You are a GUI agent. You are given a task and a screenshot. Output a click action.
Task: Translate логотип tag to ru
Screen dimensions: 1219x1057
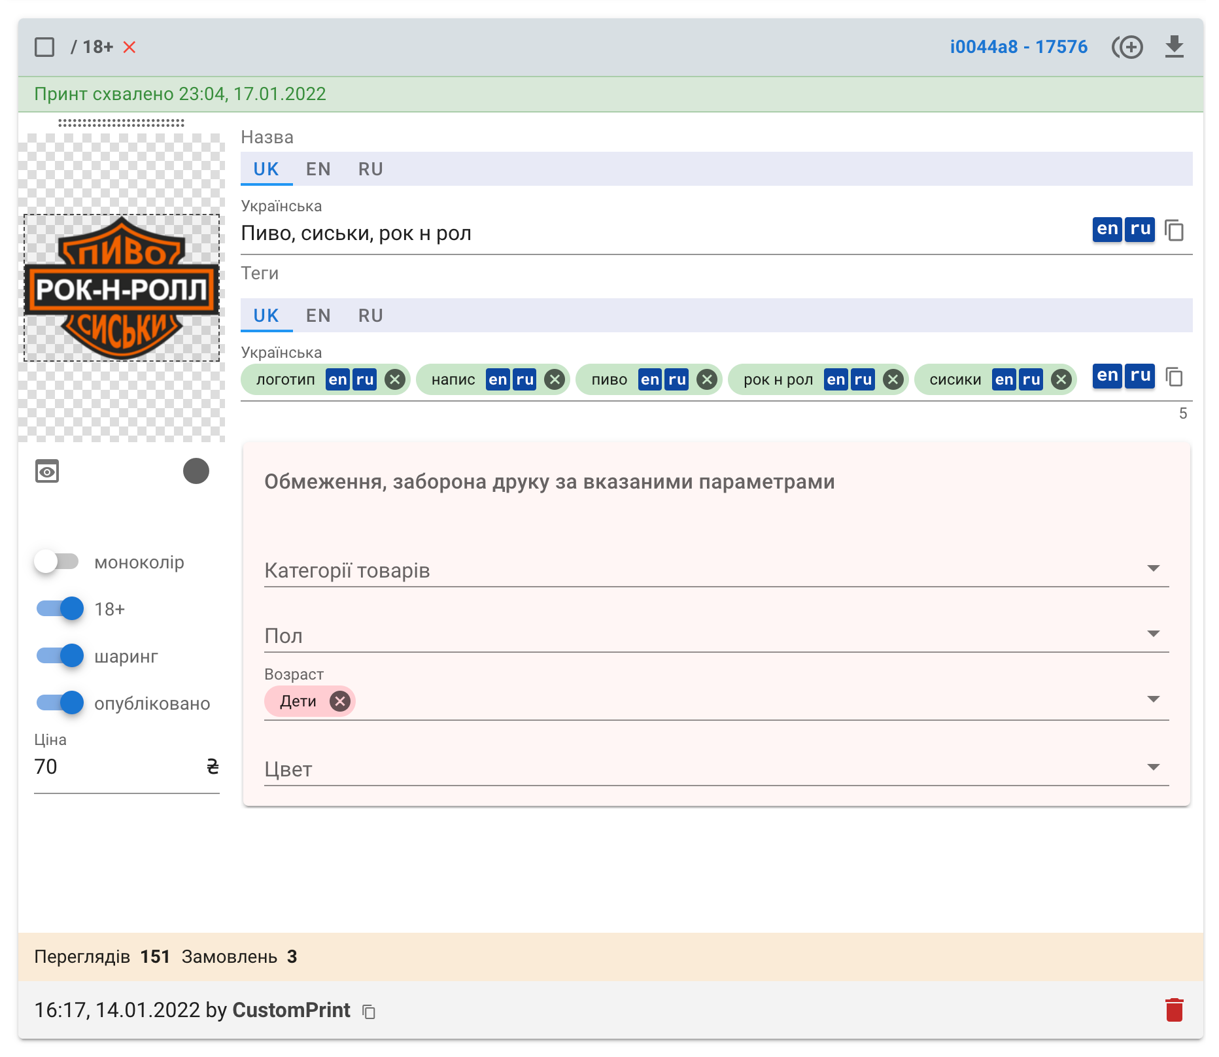pyautogui.click(x=364, y=379)
